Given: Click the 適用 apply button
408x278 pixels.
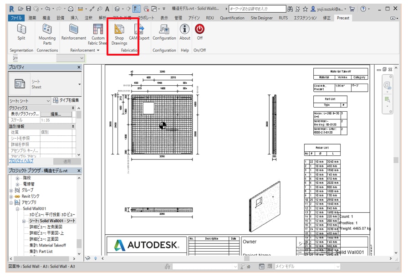Looking at the screenshot, I should click(x=67, y=161).
